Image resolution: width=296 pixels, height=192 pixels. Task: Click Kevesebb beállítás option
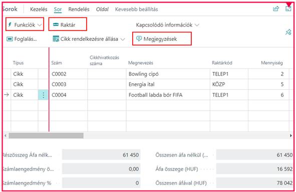point(137,9)
